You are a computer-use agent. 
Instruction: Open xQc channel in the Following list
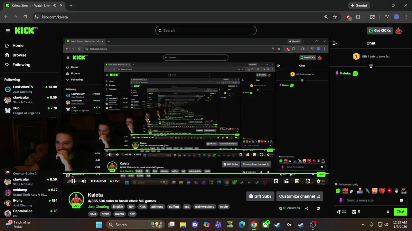tap(31, 110)
